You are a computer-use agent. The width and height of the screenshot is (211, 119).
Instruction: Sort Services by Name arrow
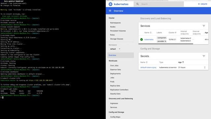[151, 32]
